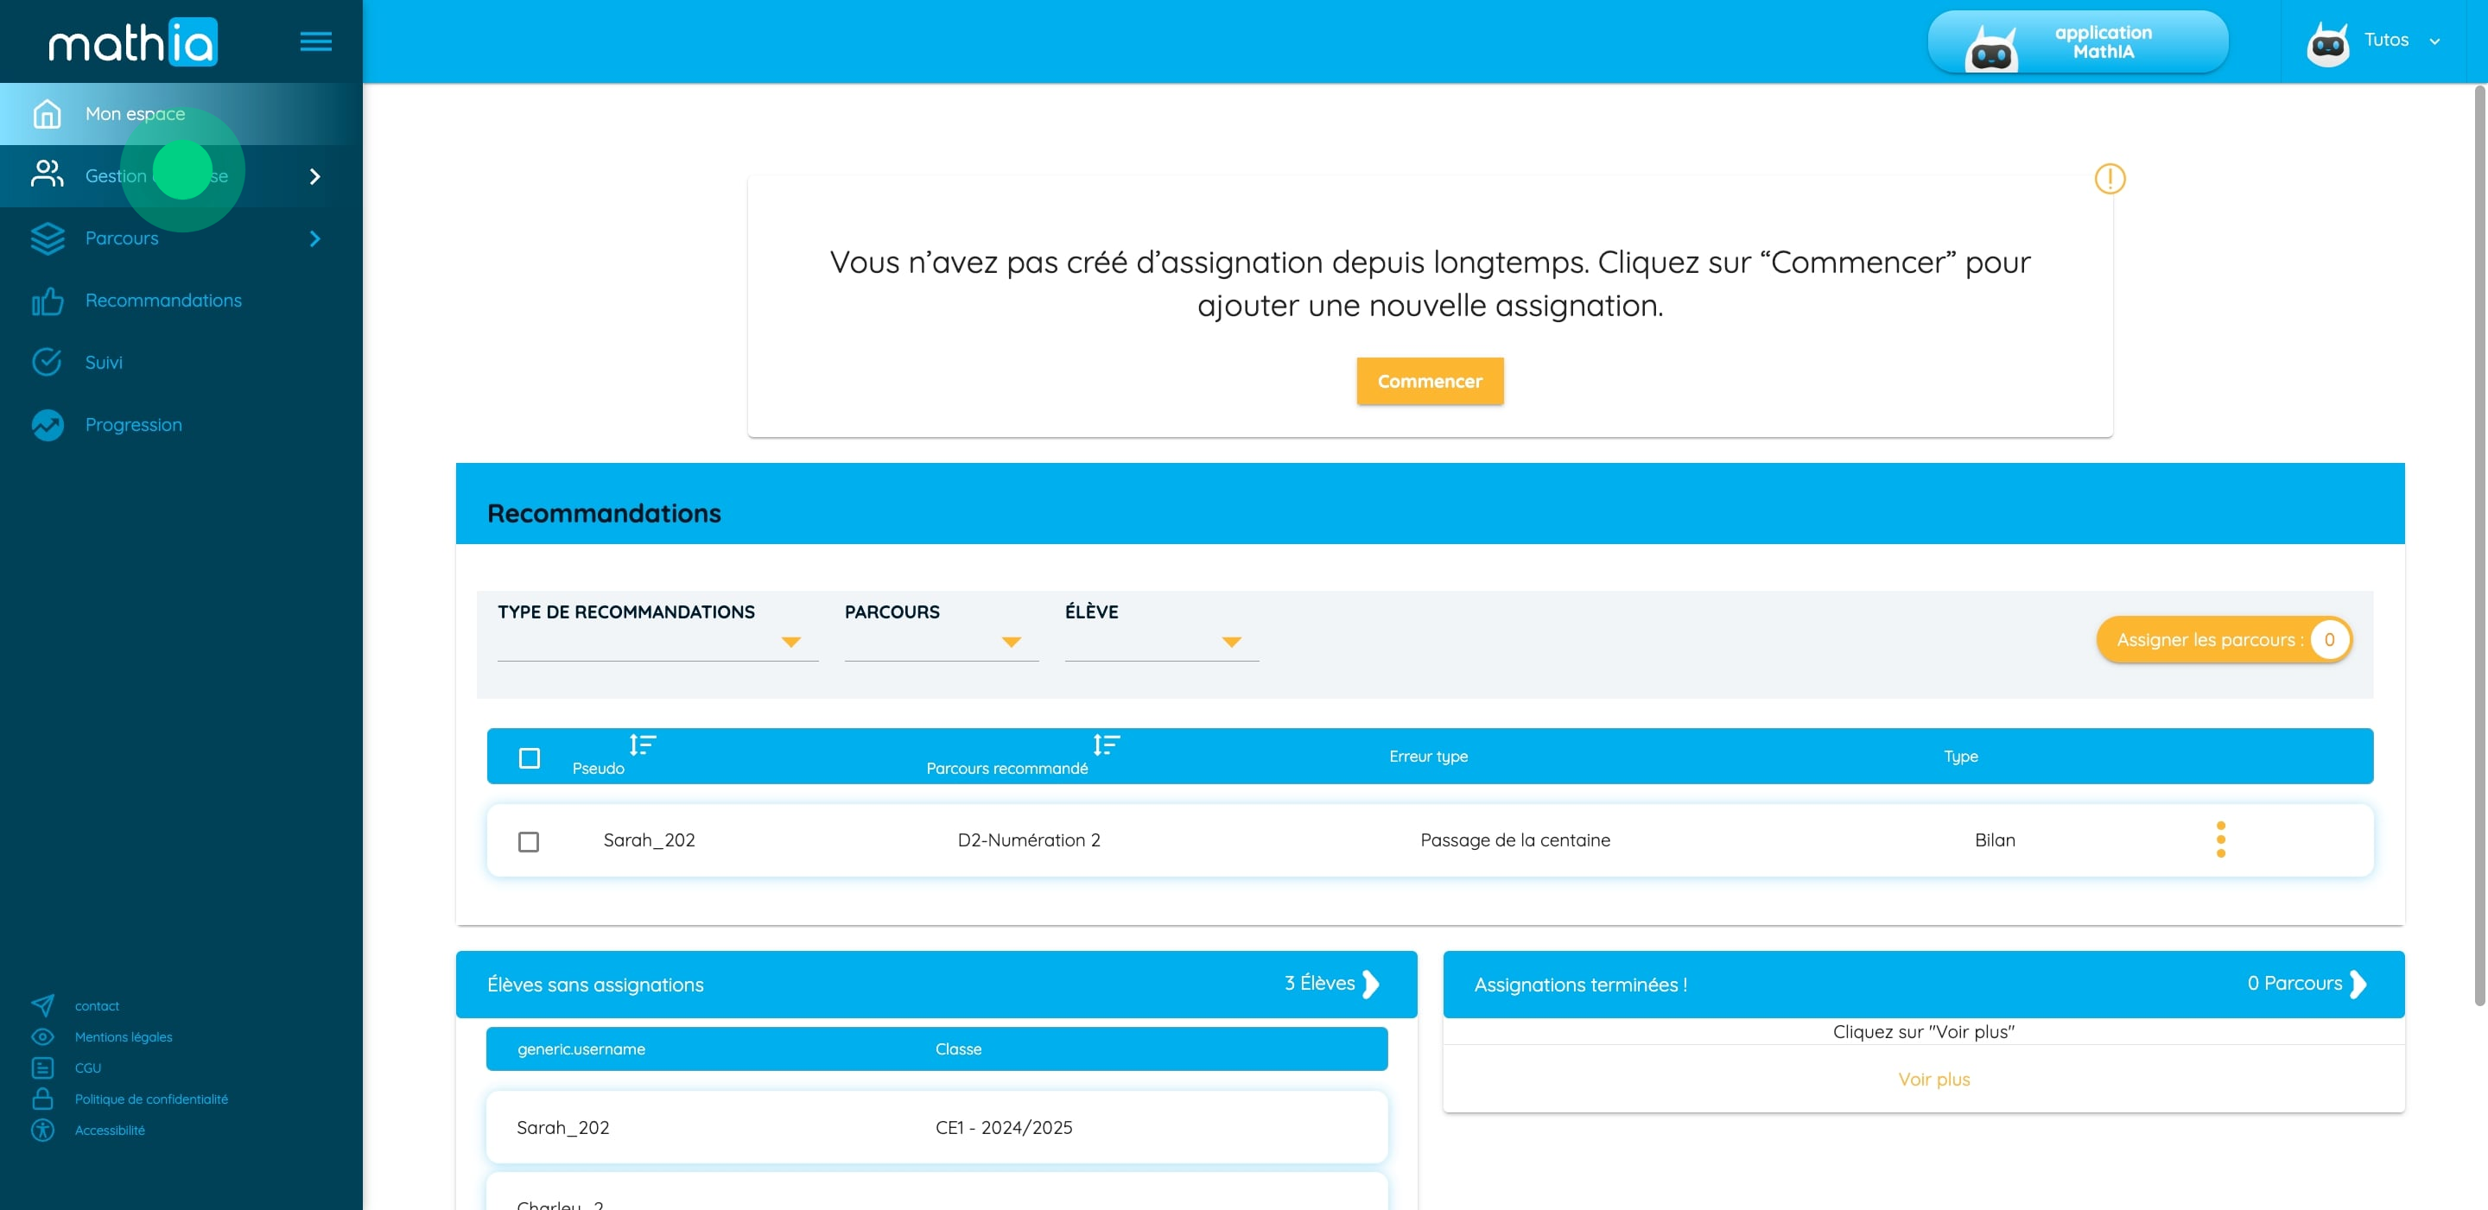Launch application MathIA button
The width and height of the screenshot is (2488, 1210).
[2078, 41]
